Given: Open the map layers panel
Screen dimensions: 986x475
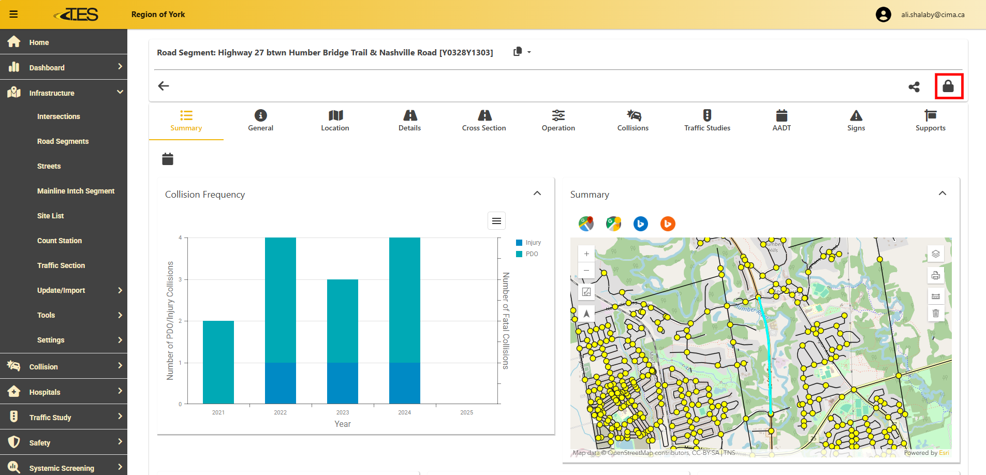Looking at the screenshot, I should coord(935,254).
